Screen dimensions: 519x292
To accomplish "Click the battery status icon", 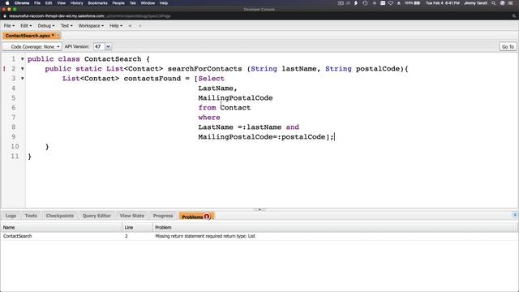I will click(418, 3).
